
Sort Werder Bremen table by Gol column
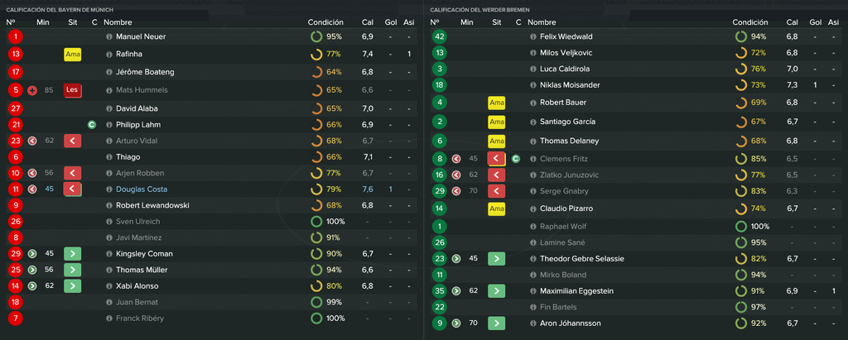(815, 22)
